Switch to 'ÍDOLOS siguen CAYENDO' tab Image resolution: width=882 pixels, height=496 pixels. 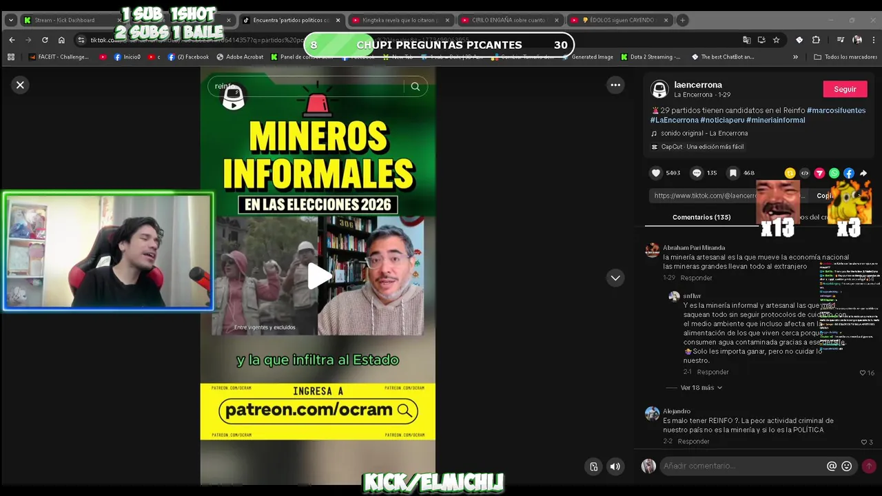point(619,20)
